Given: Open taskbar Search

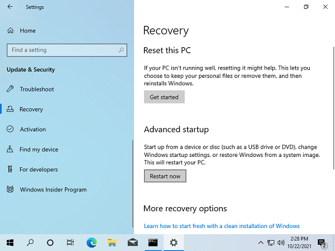Looking at the screenshot, I should (x=30, y=243).
